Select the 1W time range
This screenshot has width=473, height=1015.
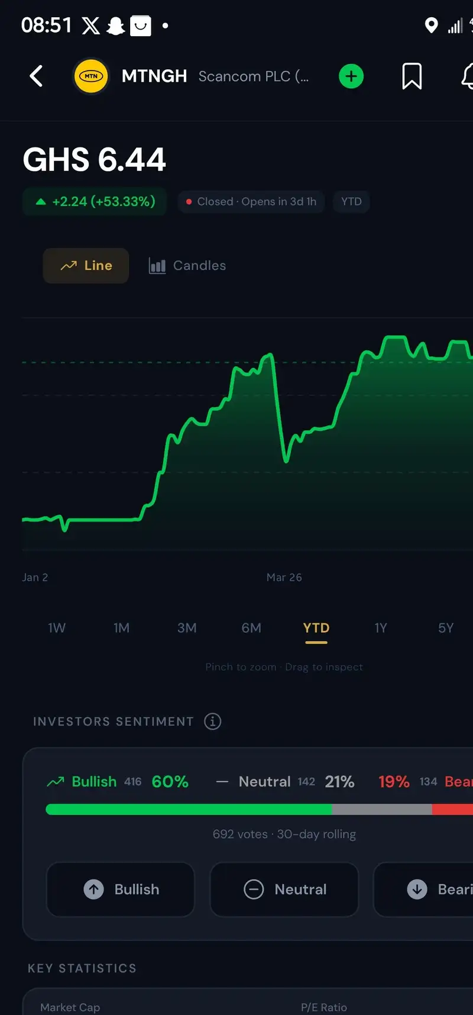(x=57, y=628)
